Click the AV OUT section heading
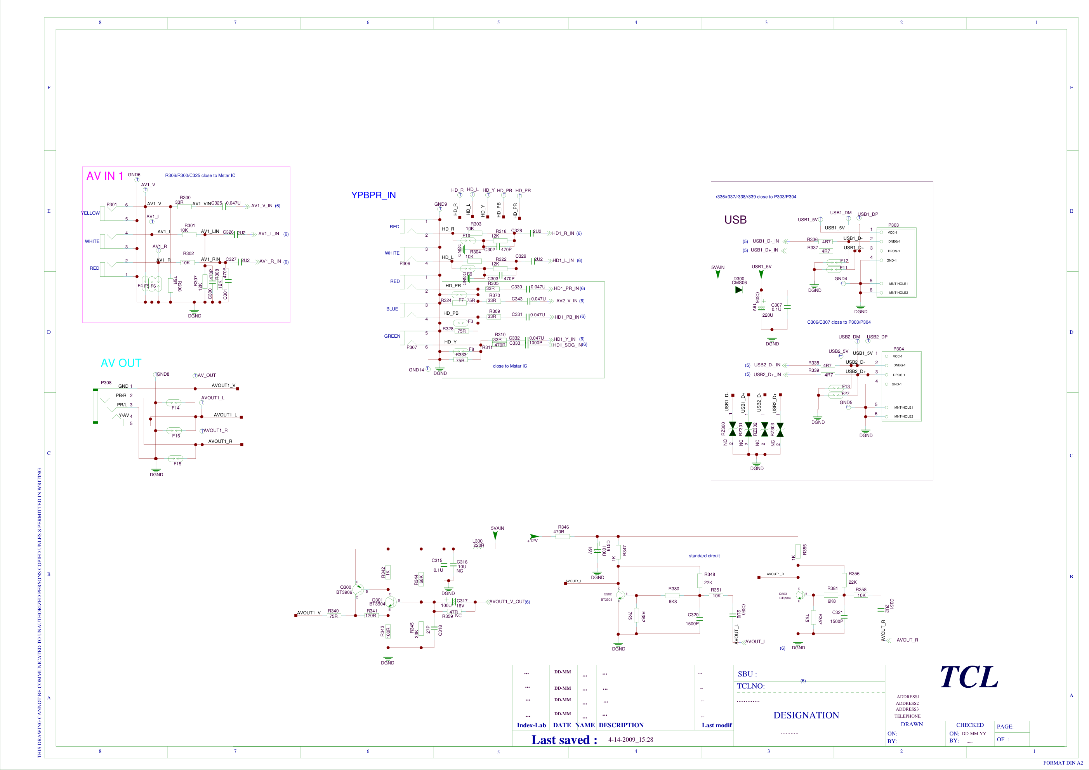1089x770 pixels. click(x=121, y=363)
